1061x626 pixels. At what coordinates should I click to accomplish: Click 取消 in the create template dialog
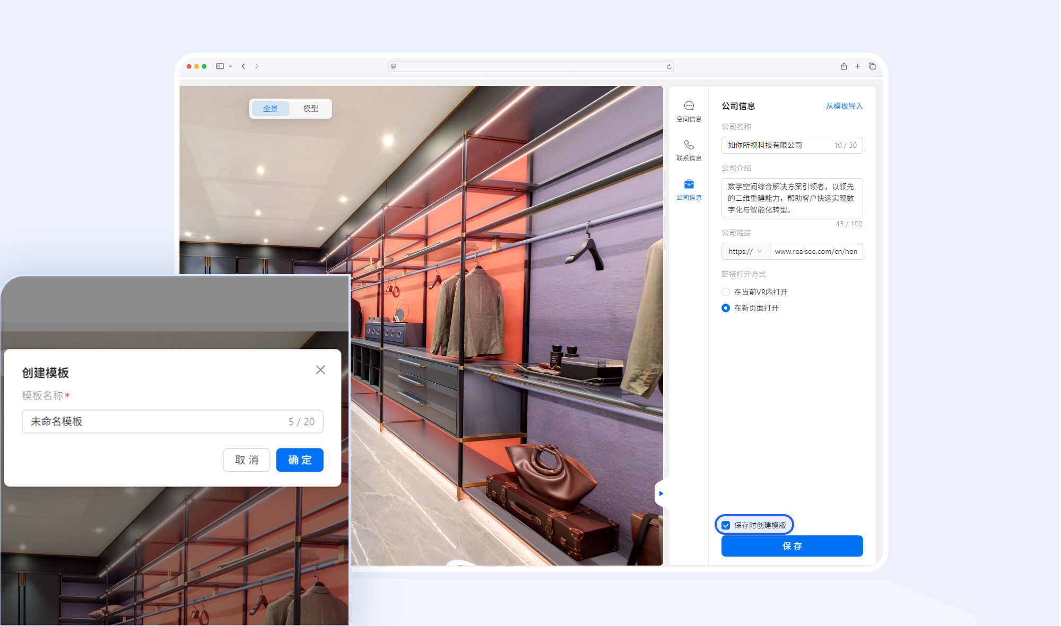pos(247,460)
